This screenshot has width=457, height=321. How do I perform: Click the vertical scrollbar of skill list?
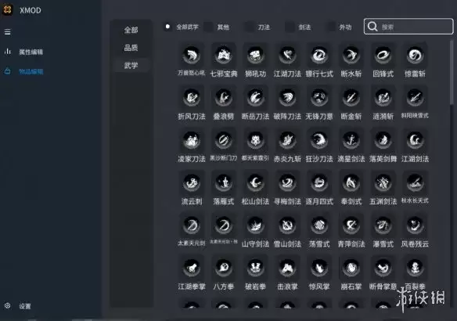(x=452, y=73)
